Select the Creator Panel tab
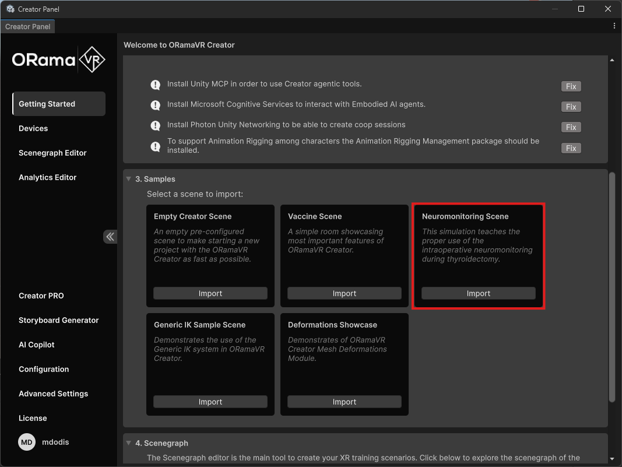The width and height of the screenshot is (622, 467). tap(28, 27)
